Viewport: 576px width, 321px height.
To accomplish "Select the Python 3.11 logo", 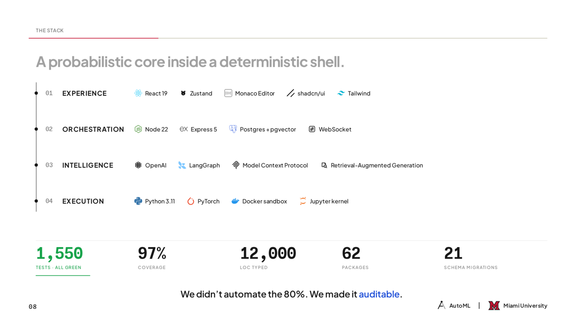I will [x=138, y=201].
